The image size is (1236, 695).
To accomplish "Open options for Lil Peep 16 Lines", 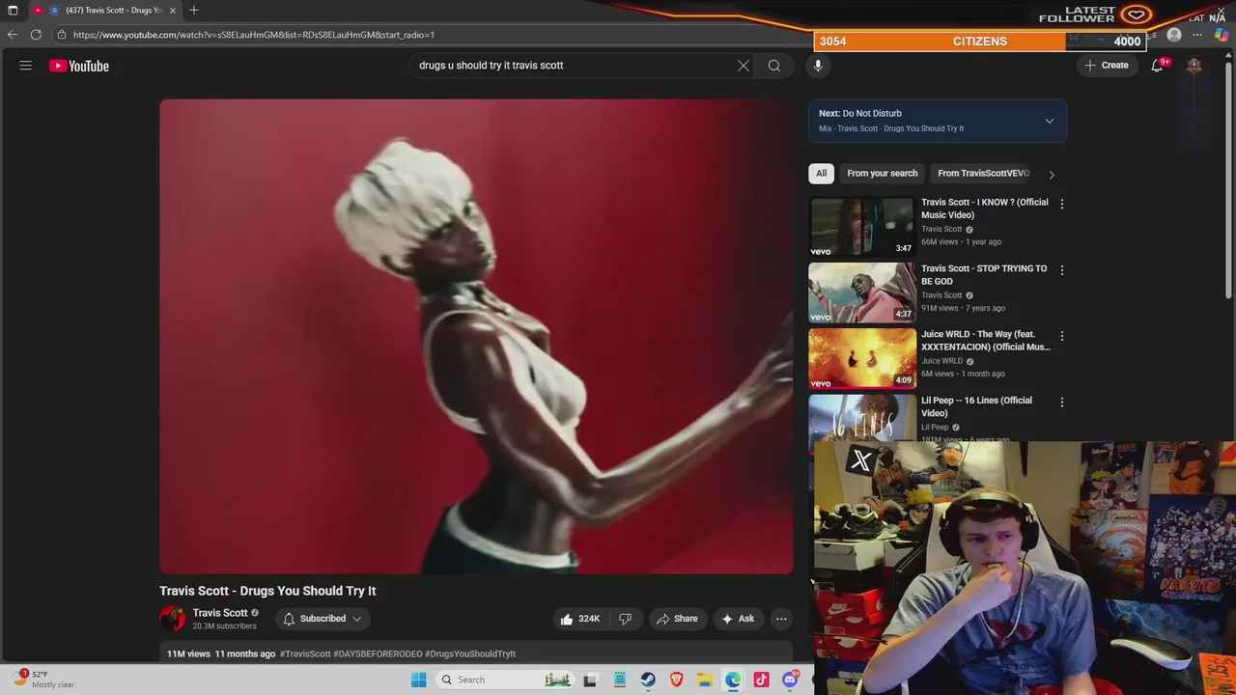I will pyautogui.click(x=1061, y=402).
